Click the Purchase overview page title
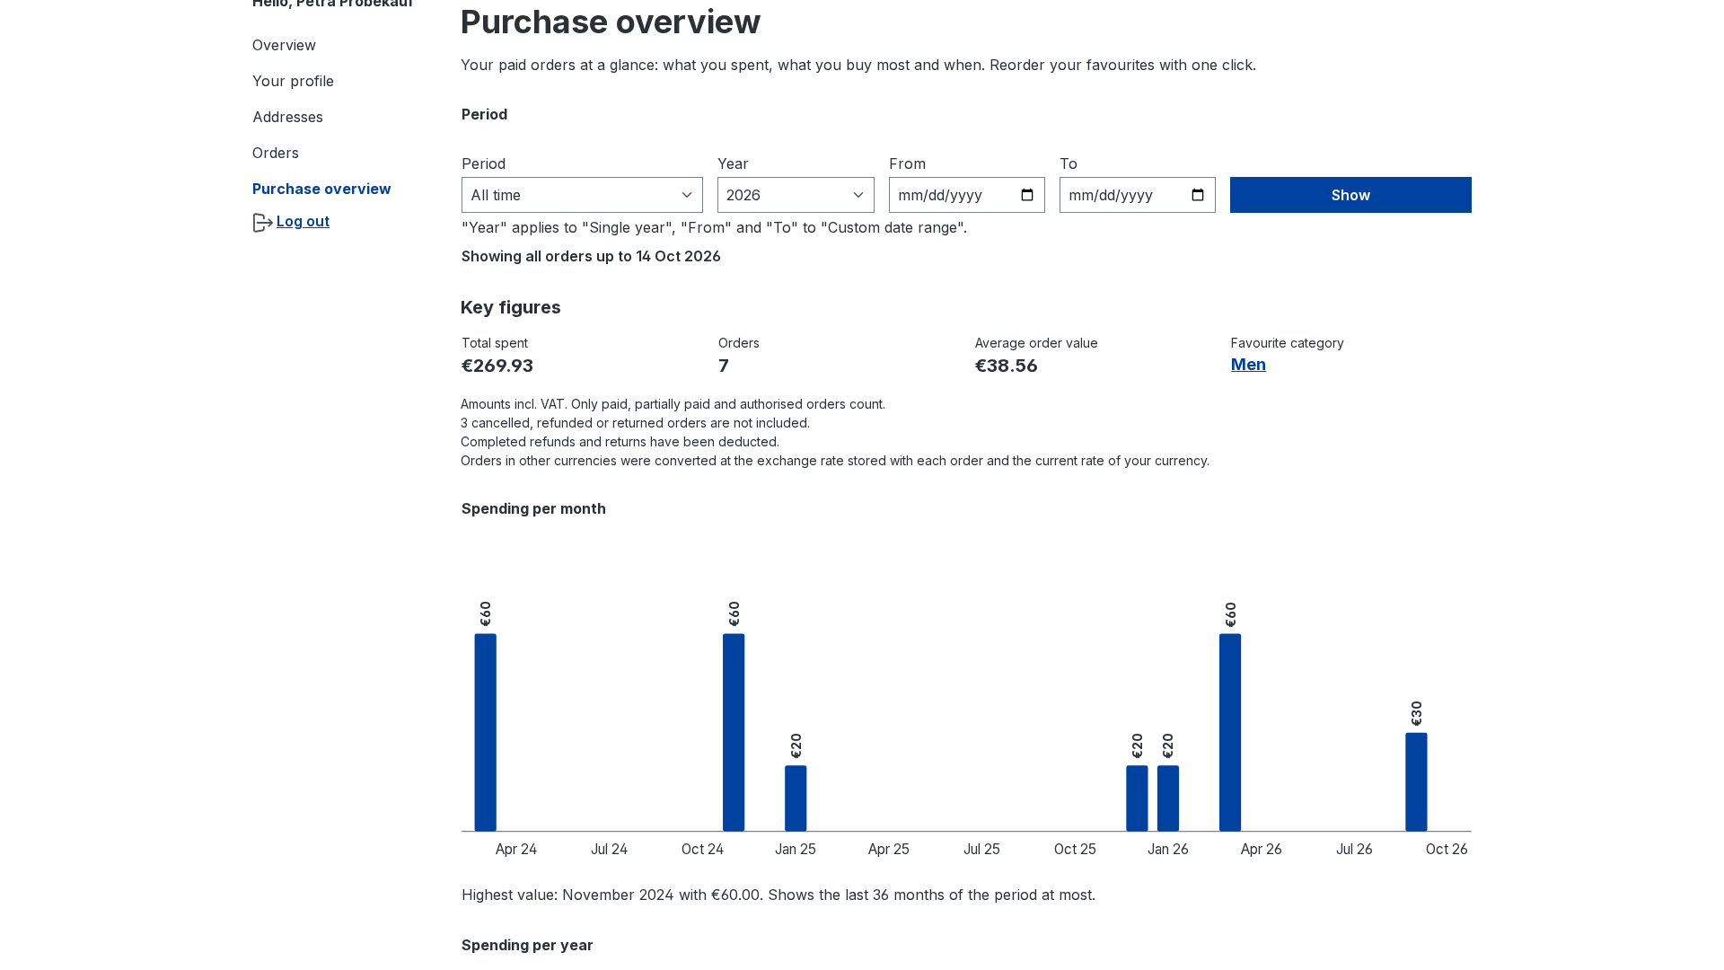 (611, 22)
